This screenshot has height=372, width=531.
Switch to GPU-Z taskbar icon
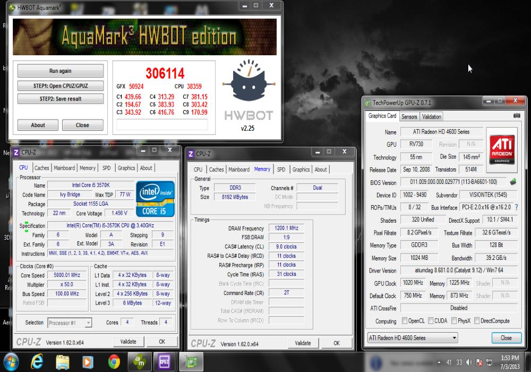(x=191, y=362)
